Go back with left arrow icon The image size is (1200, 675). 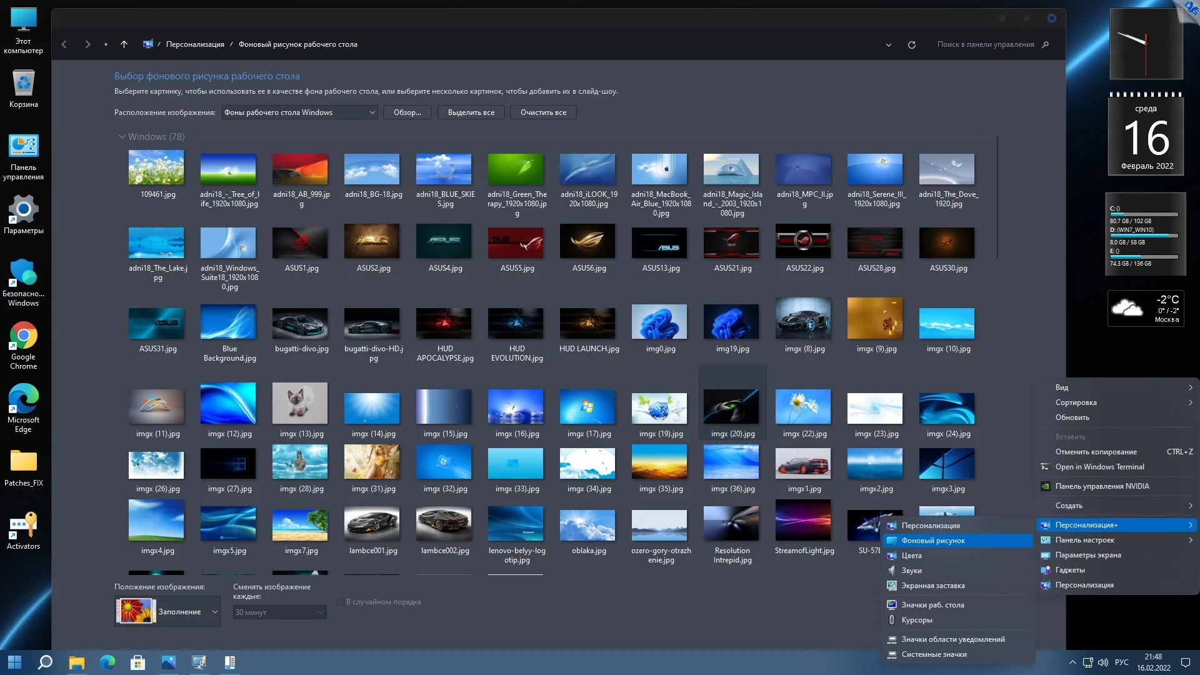64,44
